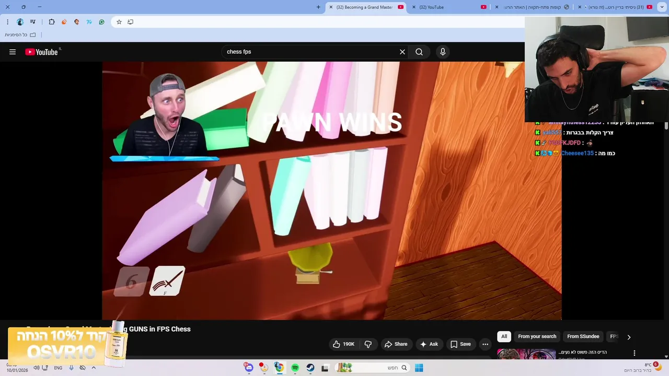Start voice search with the microphone
Image resolution: width=669 pixels, height=376 pixels.
(x=443, y=52)
